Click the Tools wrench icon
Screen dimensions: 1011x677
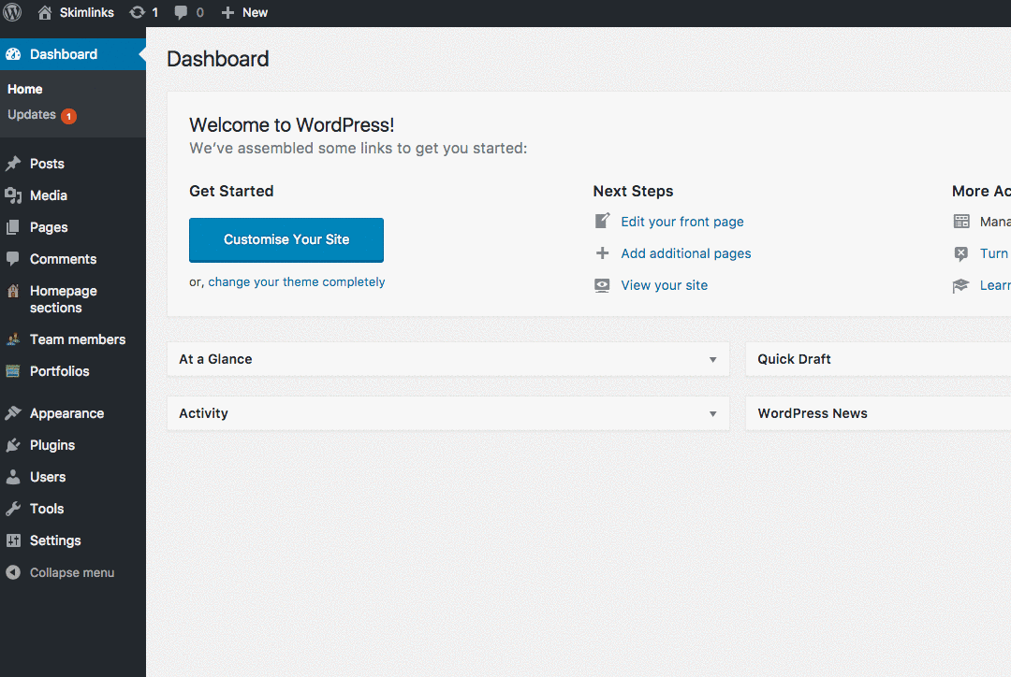[x=13, y=509]
